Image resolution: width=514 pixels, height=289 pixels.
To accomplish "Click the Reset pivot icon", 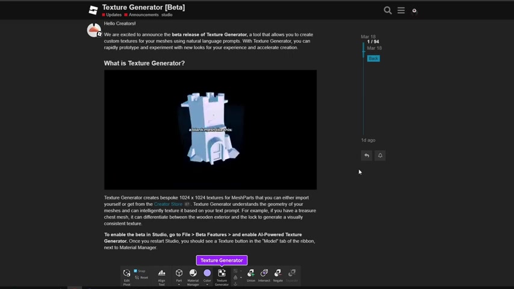I will tap(137, 278).
